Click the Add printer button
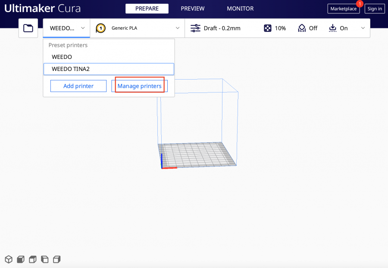Image resolution: width=388 pixels, height=268 pixels. pyautogui.click(x=78, y=86)
